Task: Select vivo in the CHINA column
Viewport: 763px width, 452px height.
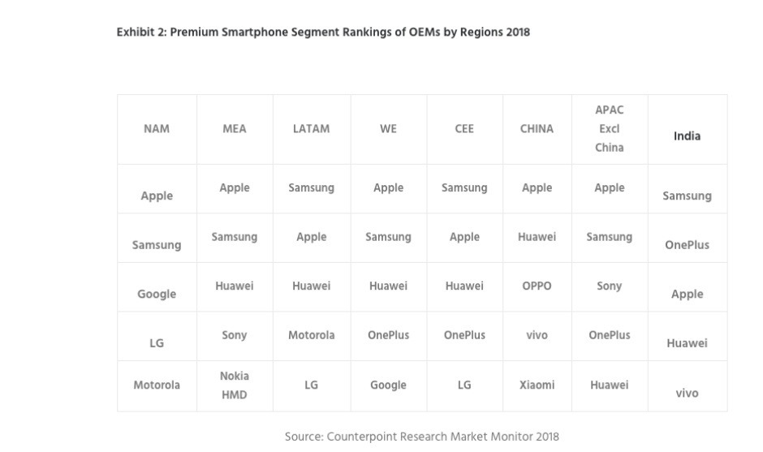Action: 537,335
